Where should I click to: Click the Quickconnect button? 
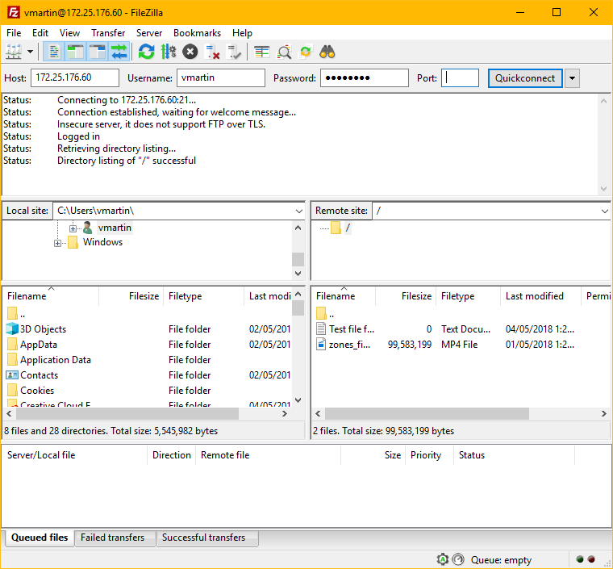click(525, 78)
